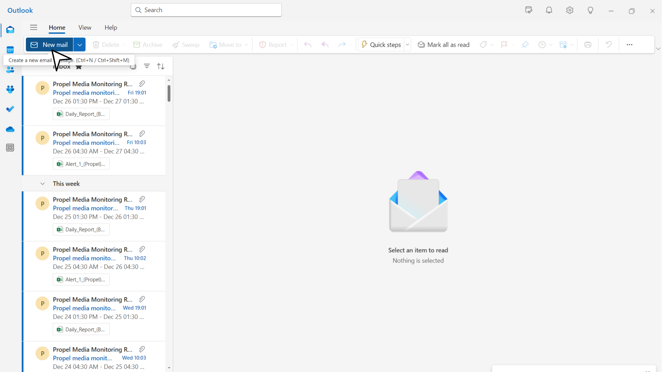Expand the ribbon with the chevron
Screen dimensions: 662x372
click(658, 49)
